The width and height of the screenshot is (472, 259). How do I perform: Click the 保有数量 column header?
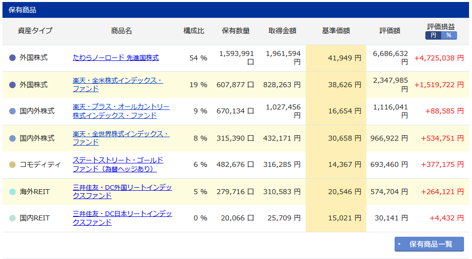[x=236, y=31]
